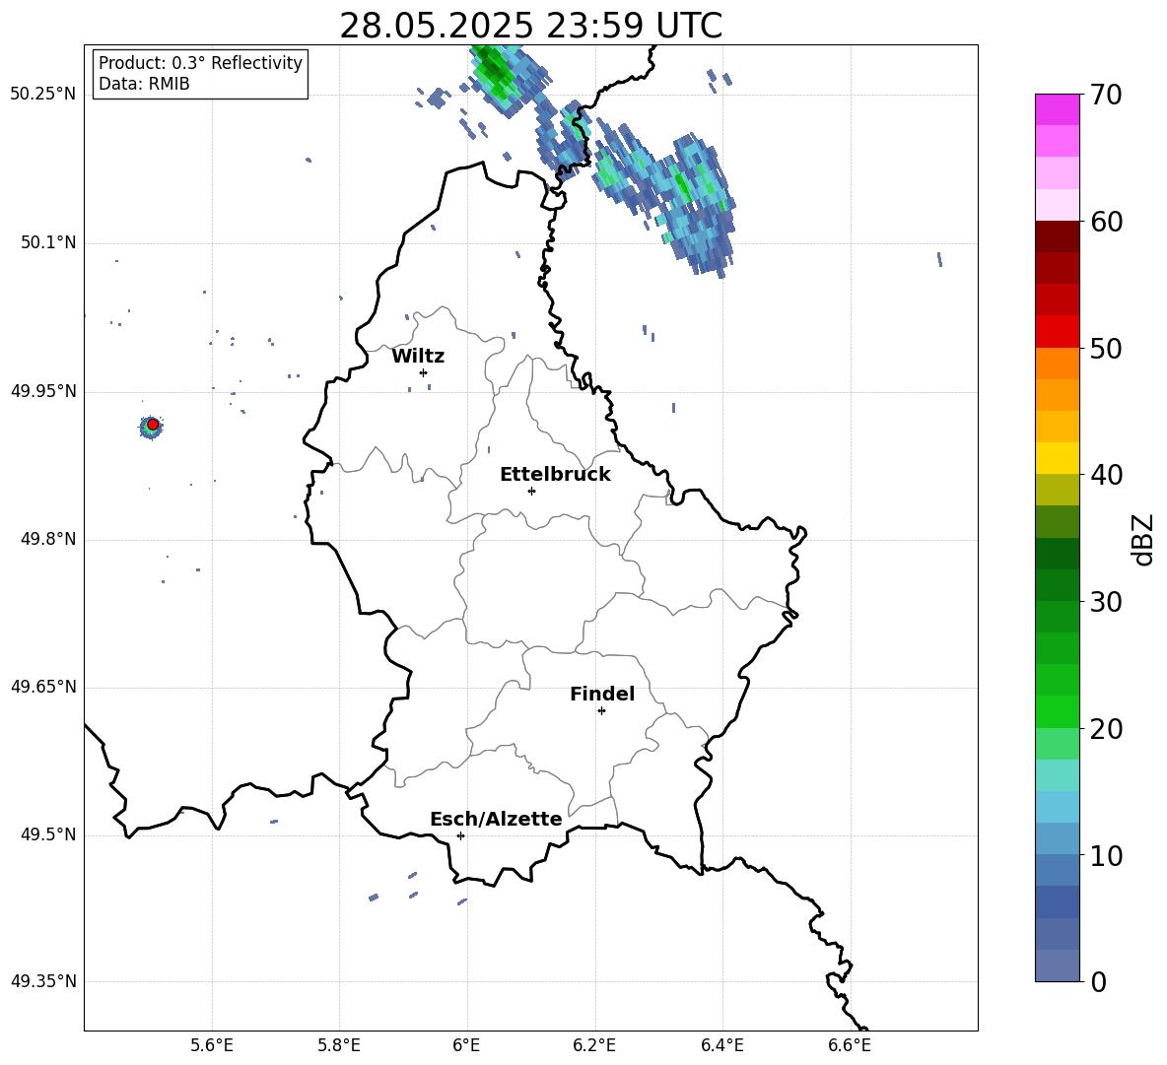
Task: Click the Esch/Alzette city label
Action: click(x=496, y=820)
